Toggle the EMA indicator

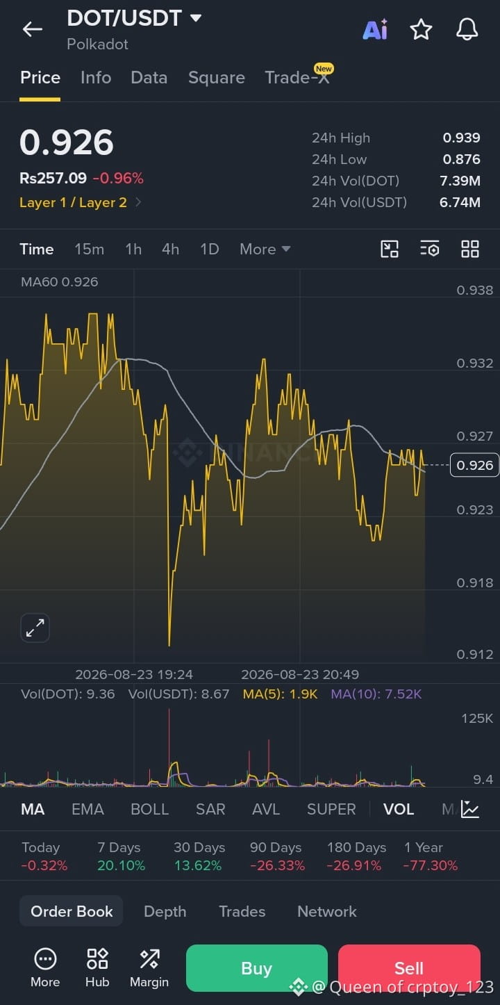tap(87, 809)
